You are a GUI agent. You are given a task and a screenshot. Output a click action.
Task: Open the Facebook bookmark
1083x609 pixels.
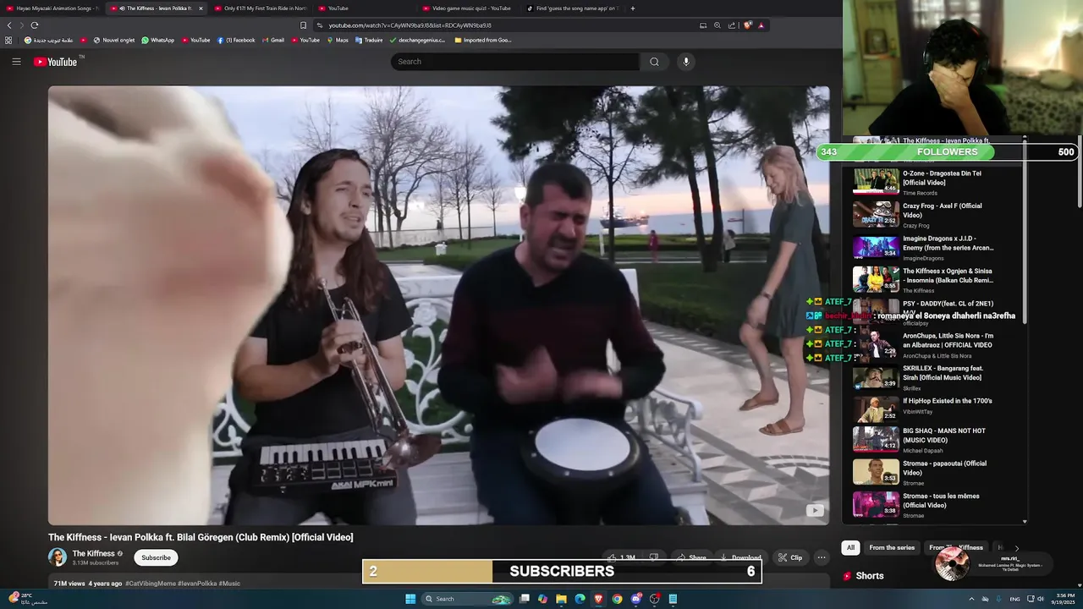[x=236, y=40]
